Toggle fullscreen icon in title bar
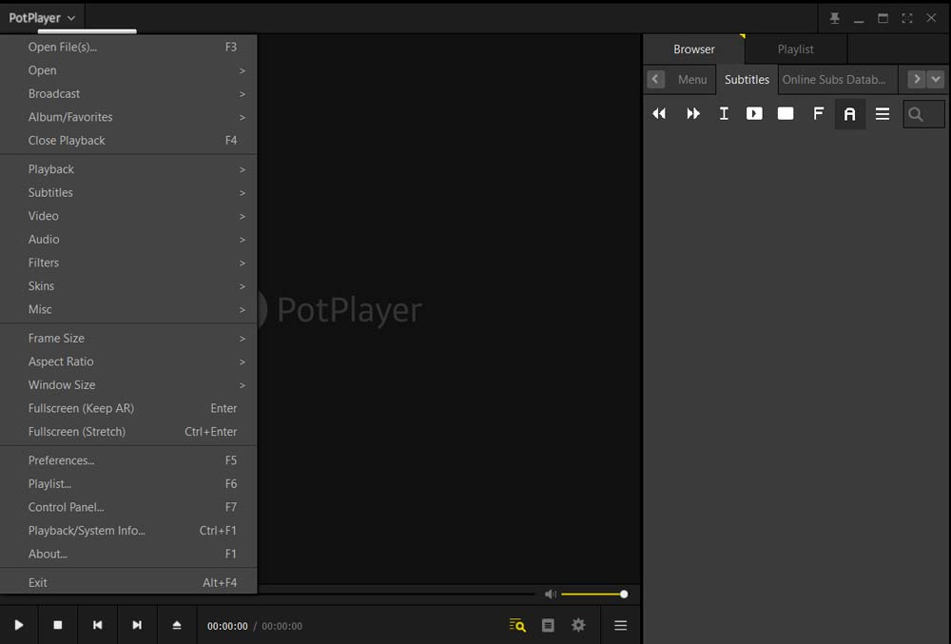This screenshot has width=951, height=644. click(906, 18)
